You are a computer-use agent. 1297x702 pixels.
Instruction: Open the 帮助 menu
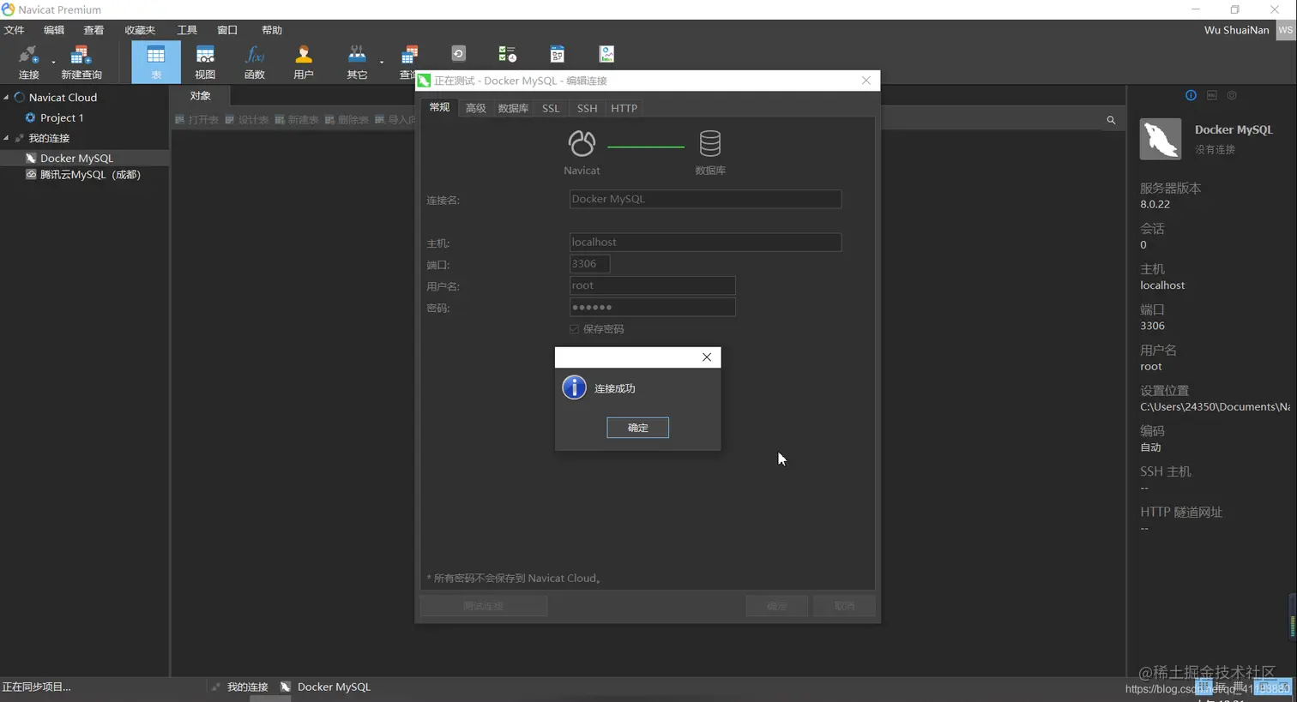[x=272, y=30]
